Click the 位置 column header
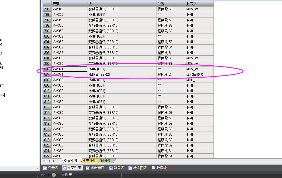 [x=171, y=4]
